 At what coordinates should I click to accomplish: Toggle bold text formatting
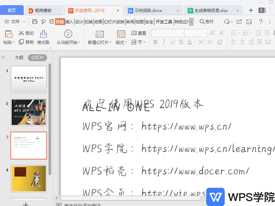[155, 42]
